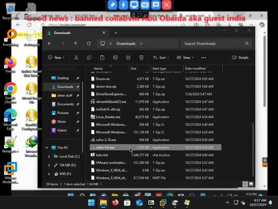Click the Copy icon in Explorer toolbar
The height and width of the screenshot is (209, 278).
tap(89, 58)
